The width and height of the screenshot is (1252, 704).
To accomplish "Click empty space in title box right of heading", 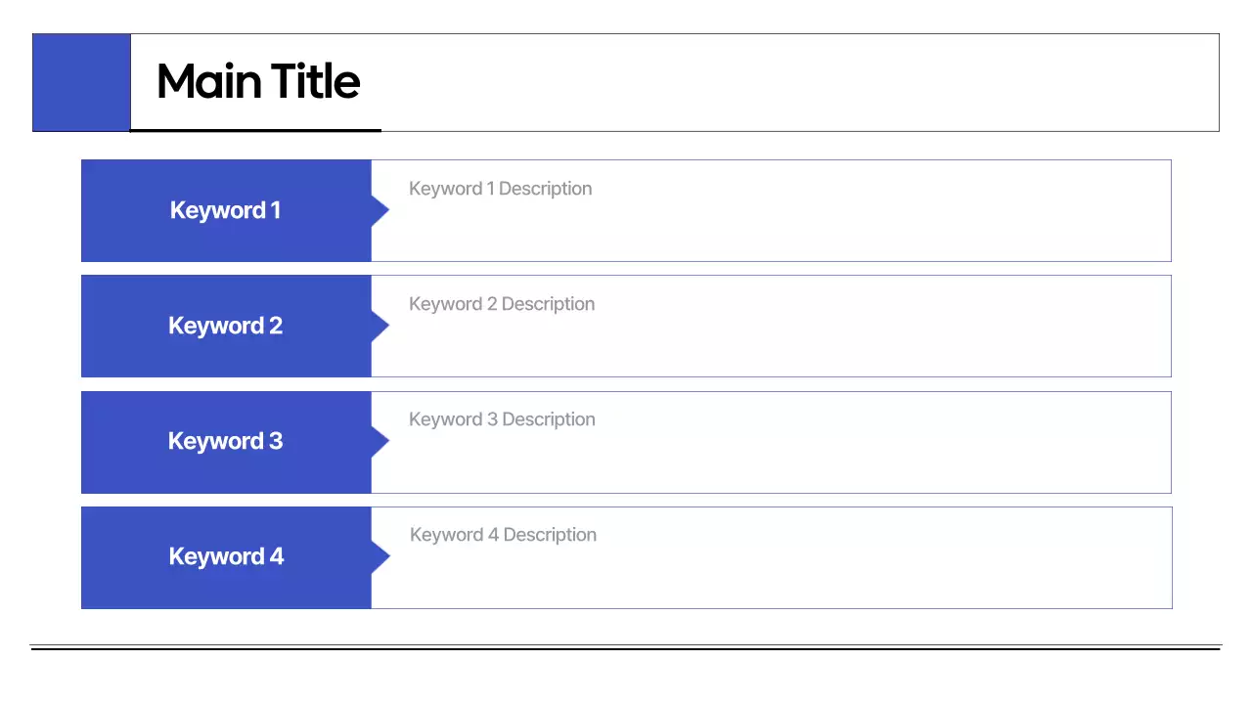I will tap(782, 82).
